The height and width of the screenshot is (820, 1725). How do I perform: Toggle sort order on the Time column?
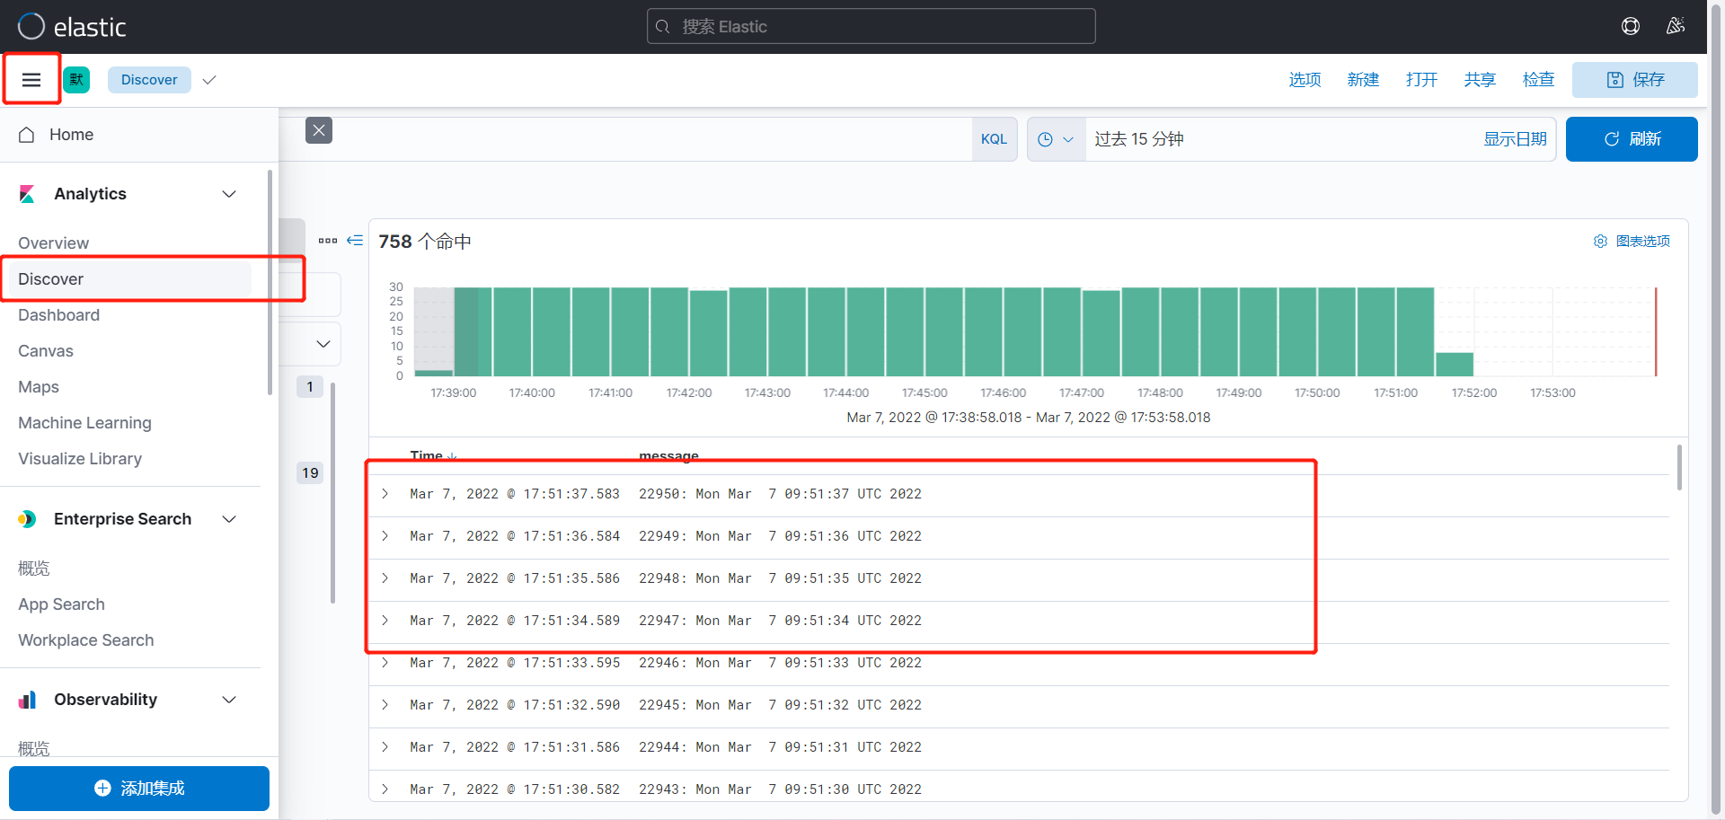[452, 456]
